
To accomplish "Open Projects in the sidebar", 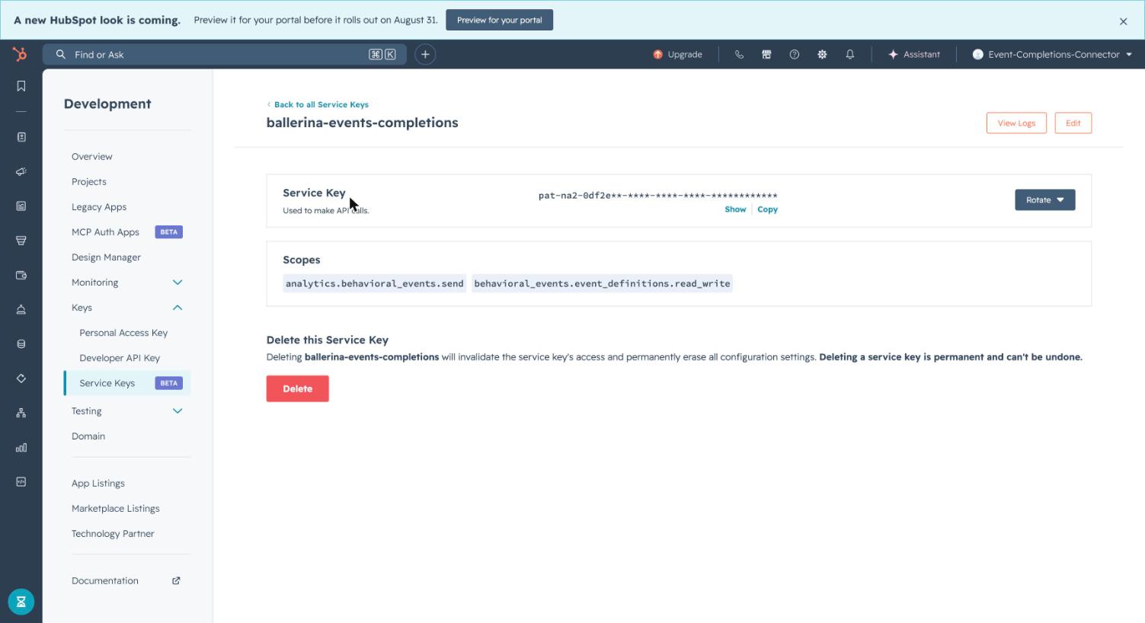I will (x=89, y=181).
